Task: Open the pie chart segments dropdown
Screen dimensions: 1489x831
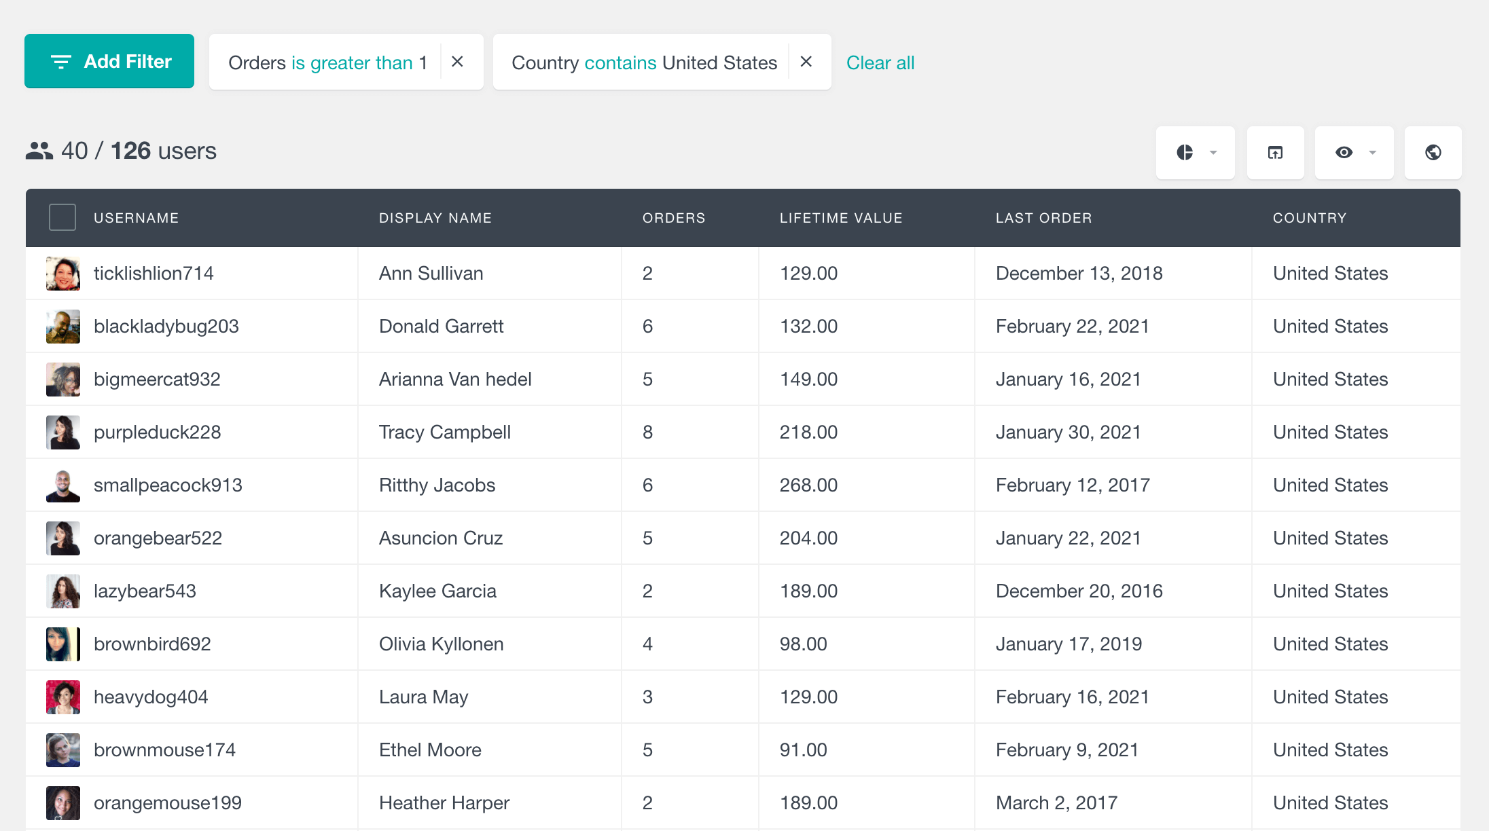Action: tap(1196, 153)
